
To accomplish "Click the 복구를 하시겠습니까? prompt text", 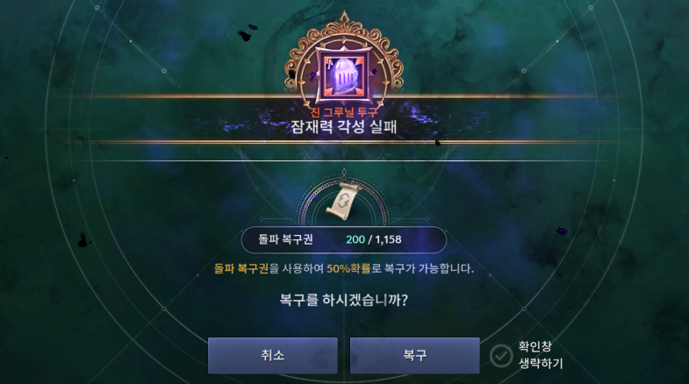I will pyautogui.click(x=344, y=300).
